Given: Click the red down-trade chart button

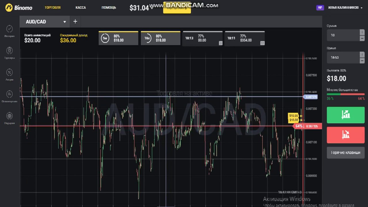Looking at the screenshot, I should pos(346,135).
